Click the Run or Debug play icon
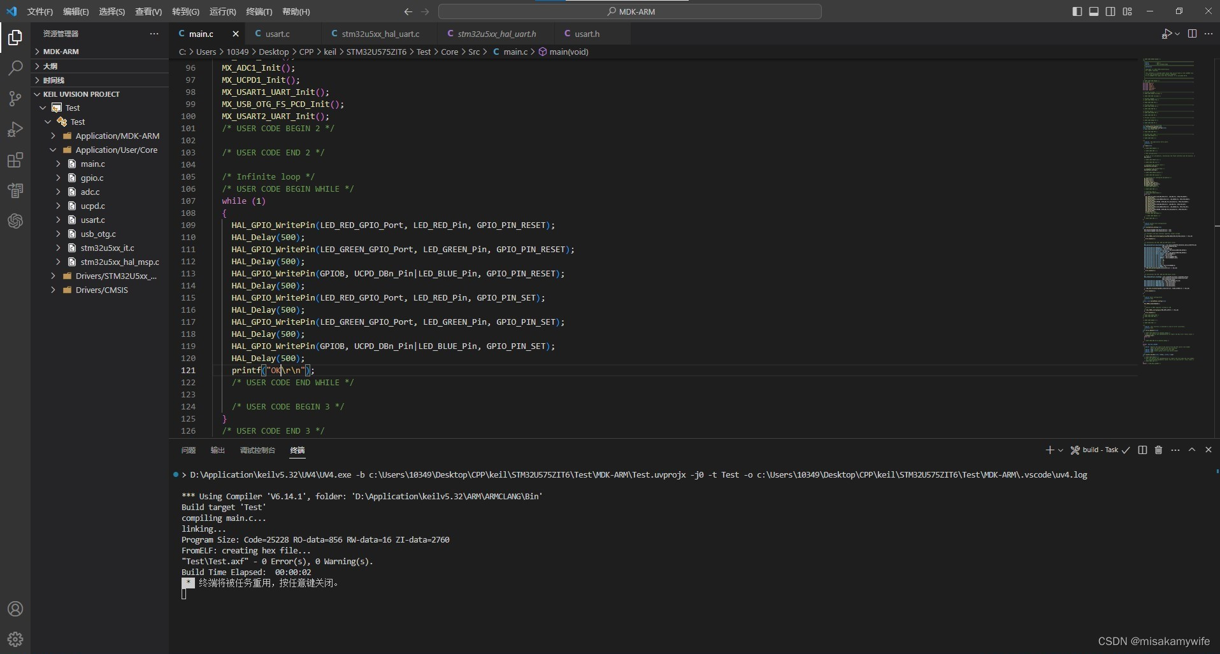The image size is (1220, 654). click(1166, 34)
